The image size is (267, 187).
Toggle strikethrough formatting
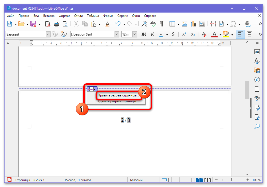tap(173, 34)
